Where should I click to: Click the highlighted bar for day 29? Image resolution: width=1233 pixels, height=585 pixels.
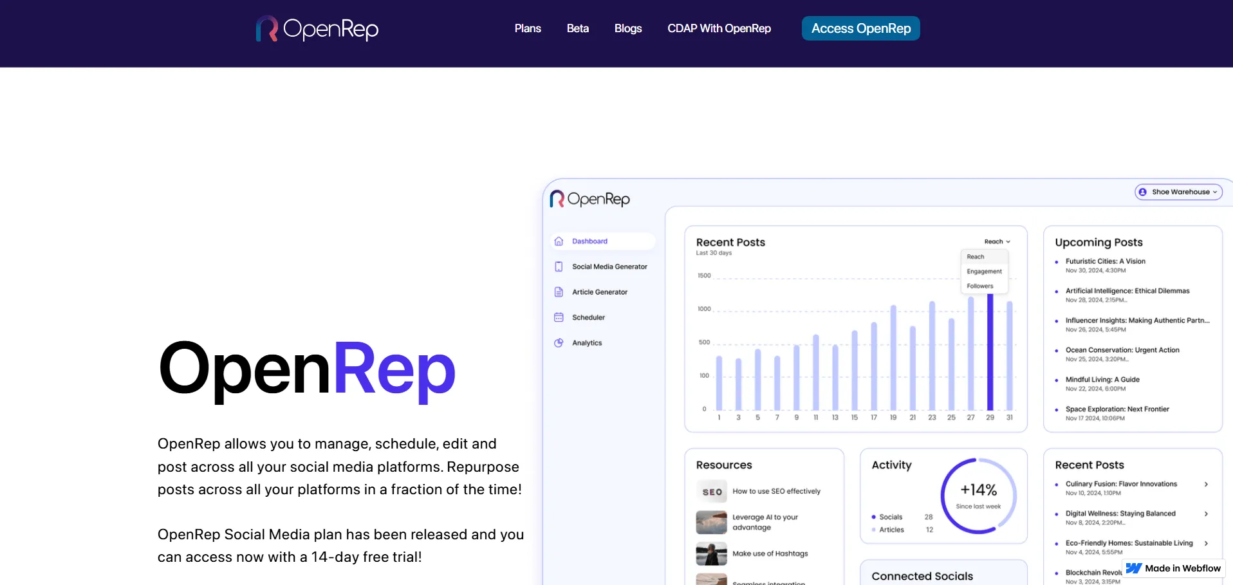990,353
